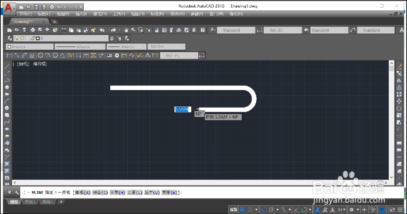Click Text Style icon beside Standard dropdown

pyautogui.click(x=213, y=30)
